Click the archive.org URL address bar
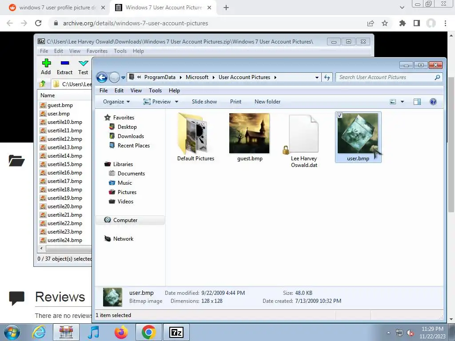The height and width of the screenshot is (341, 455). point(136,23)
